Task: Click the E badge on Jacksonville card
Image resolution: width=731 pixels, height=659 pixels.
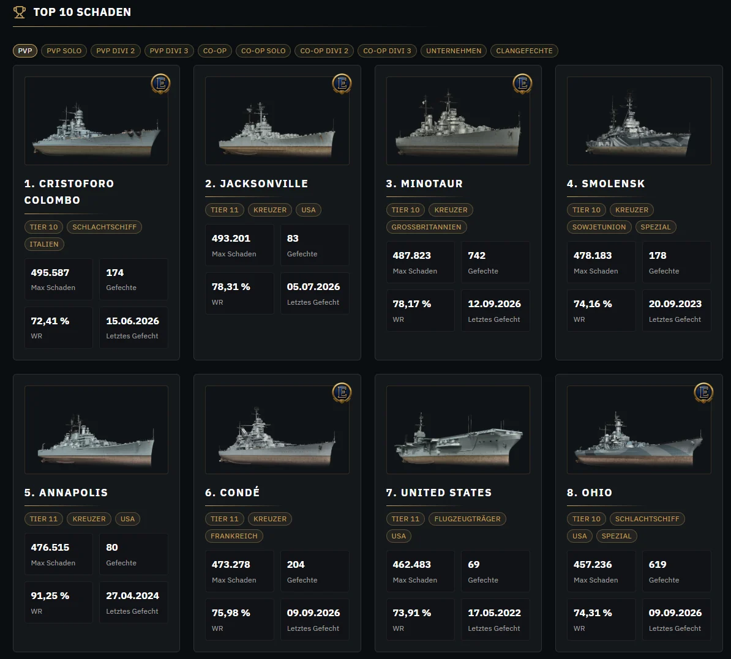Action: coord(342,83)
